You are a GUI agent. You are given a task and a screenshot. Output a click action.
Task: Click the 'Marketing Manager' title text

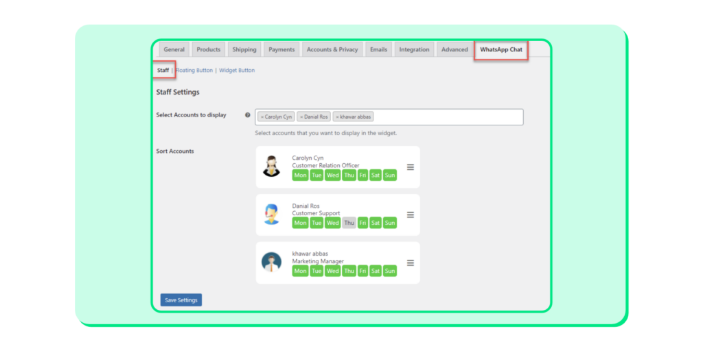point(318,261)
